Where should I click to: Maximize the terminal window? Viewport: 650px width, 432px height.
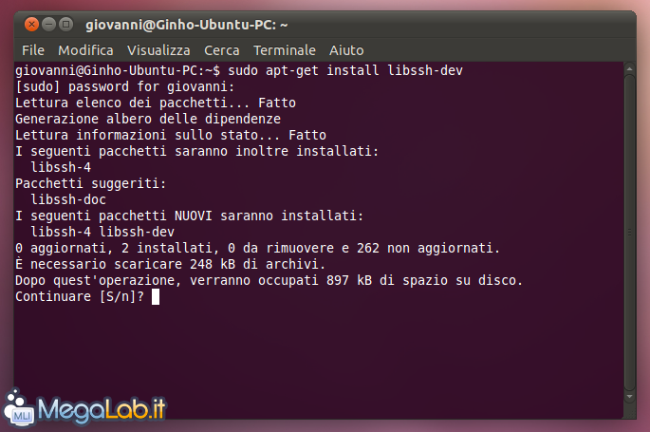(x=65, y=25)
